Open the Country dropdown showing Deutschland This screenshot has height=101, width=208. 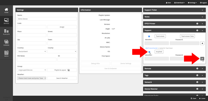point(31,51)
